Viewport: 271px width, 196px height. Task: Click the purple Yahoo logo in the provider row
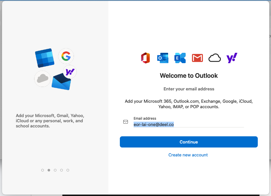pos(232,58)
